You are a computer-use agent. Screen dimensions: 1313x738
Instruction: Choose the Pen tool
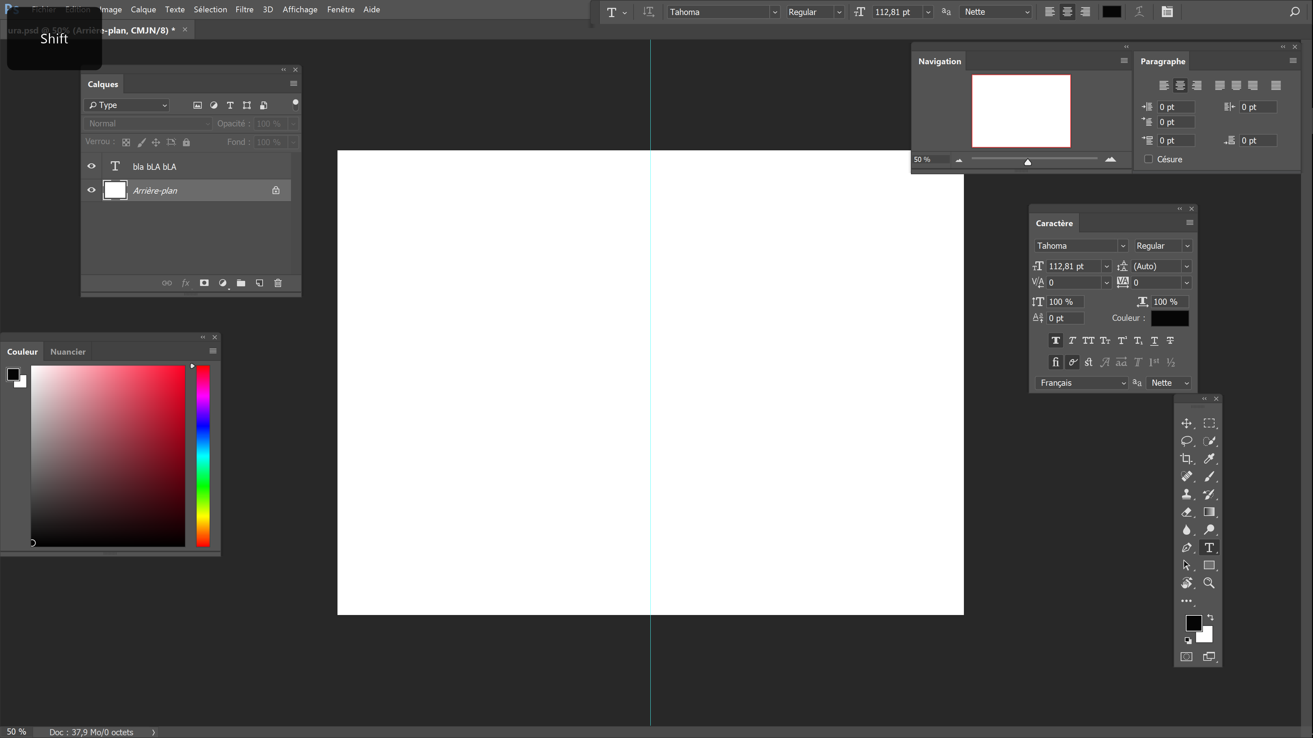tap(1186, 548)
